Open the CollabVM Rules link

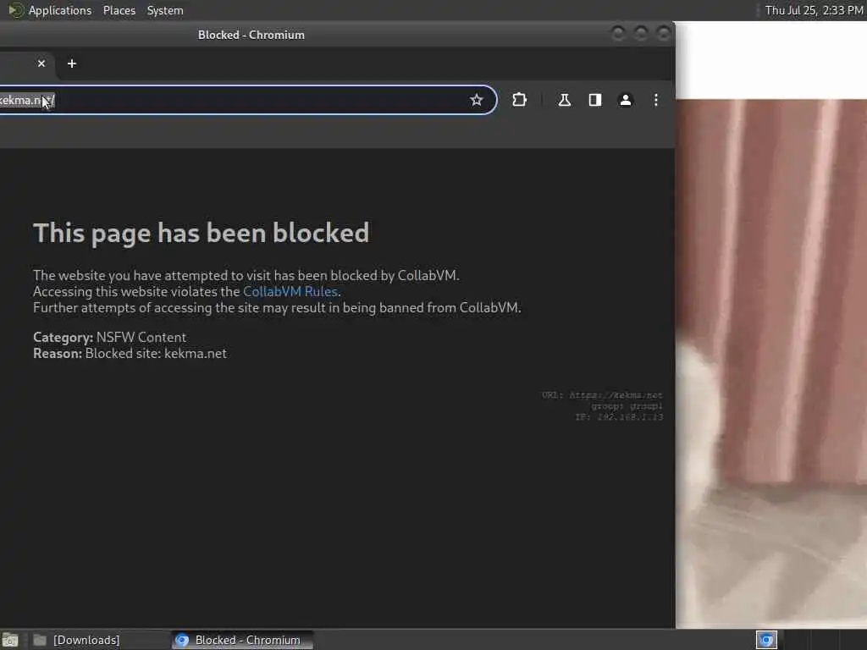290,291
